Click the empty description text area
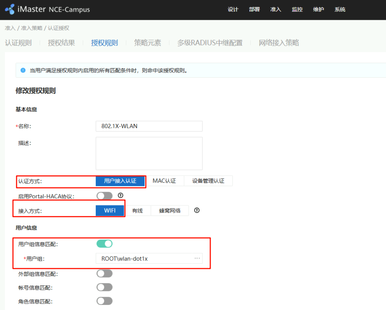 click(149, 153)
